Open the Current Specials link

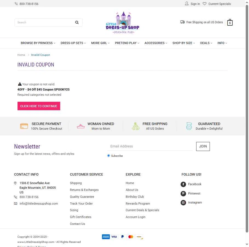pos(219,4)
